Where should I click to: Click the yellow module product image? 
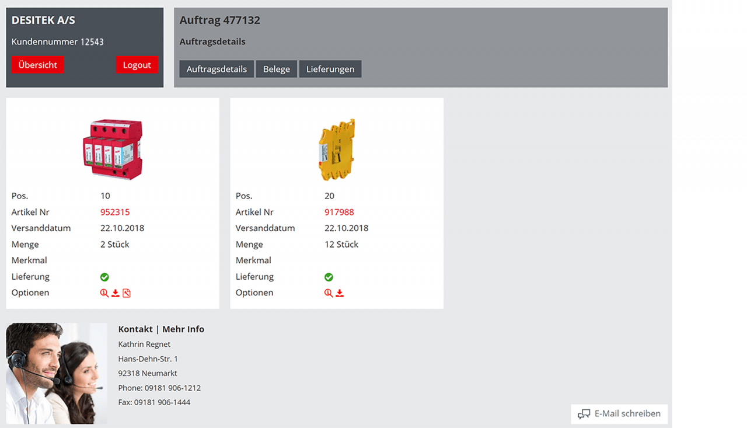(x=337, y=151)
